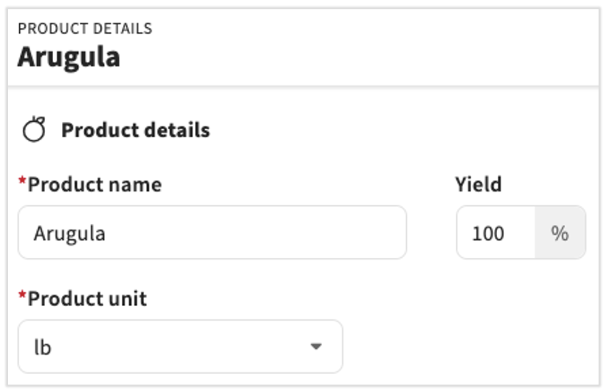This screenshot has height=392, width=606.
Task: Click the 'Yield' field label
Action: tap(478, 184)
